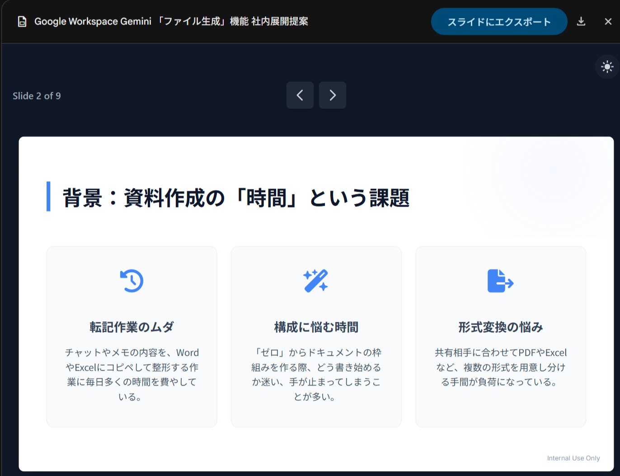Click the 転記作業のムダ card title
The height and width of the screenshot is (476, 620).
132,327
